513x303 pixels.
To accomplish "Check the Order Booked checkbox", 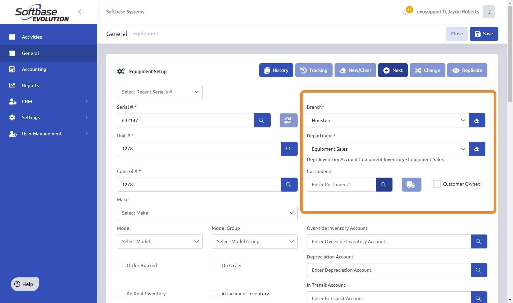I will click(121, 265).
